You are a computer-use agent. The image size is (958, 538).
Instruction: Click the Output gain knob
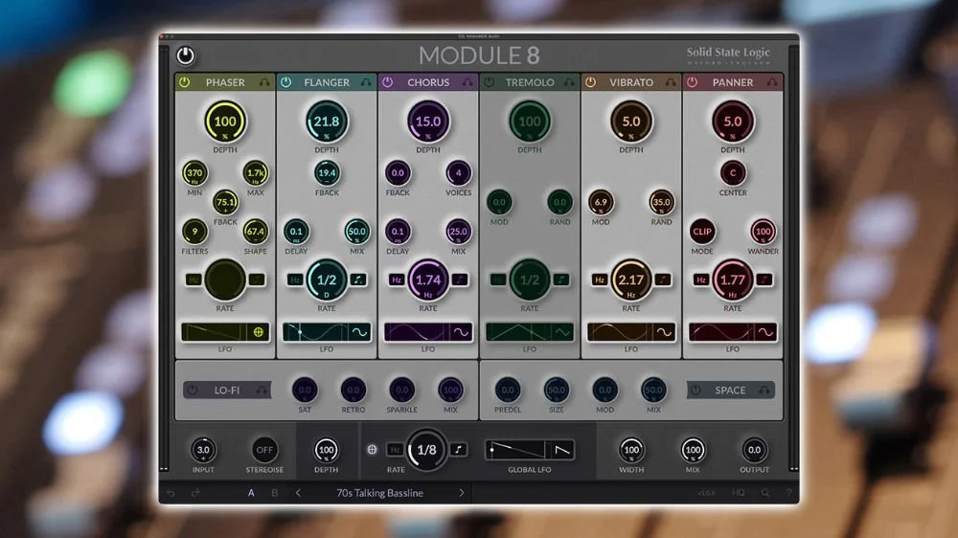pyautogui.click(x=755, y=450)
